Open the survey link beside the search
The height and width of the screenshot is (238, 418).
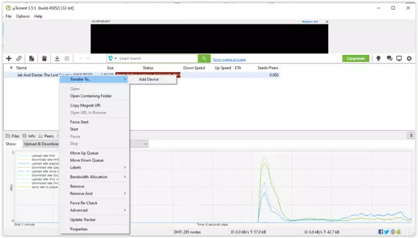[229, 59]
